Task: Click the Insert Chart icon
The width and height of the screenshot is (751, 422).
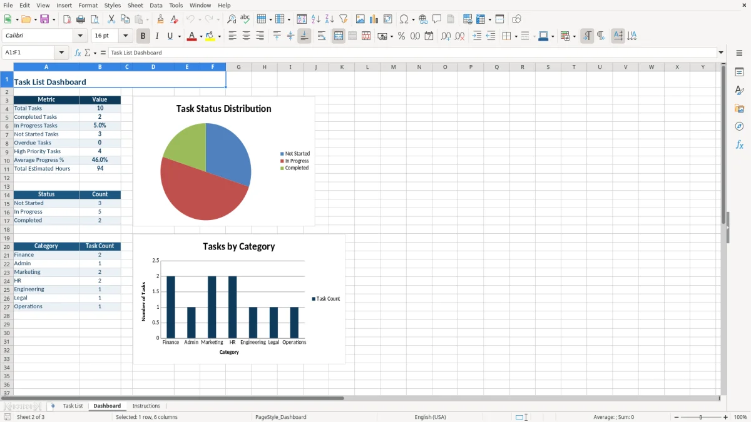Action: tap(374, 19)
